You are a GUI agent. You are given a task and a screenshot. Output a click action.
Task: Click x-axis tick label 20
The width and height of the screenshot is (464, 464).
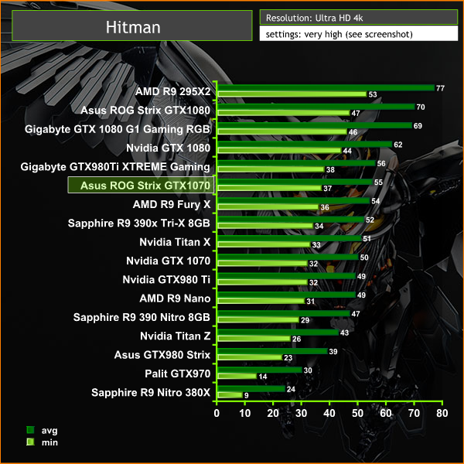coord(273,413)
